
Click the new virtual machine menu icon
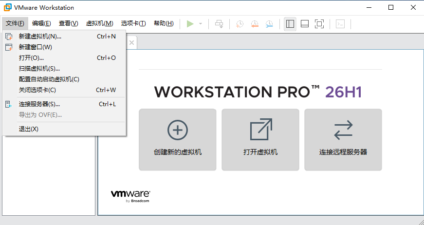click(x=9, y=37)
